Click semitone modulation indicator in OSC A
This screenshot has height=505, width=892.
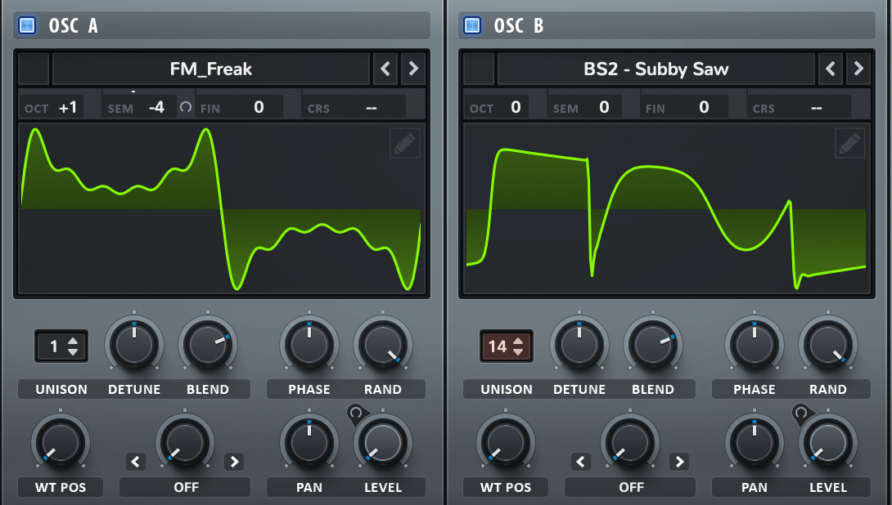(x=186, y=107)
